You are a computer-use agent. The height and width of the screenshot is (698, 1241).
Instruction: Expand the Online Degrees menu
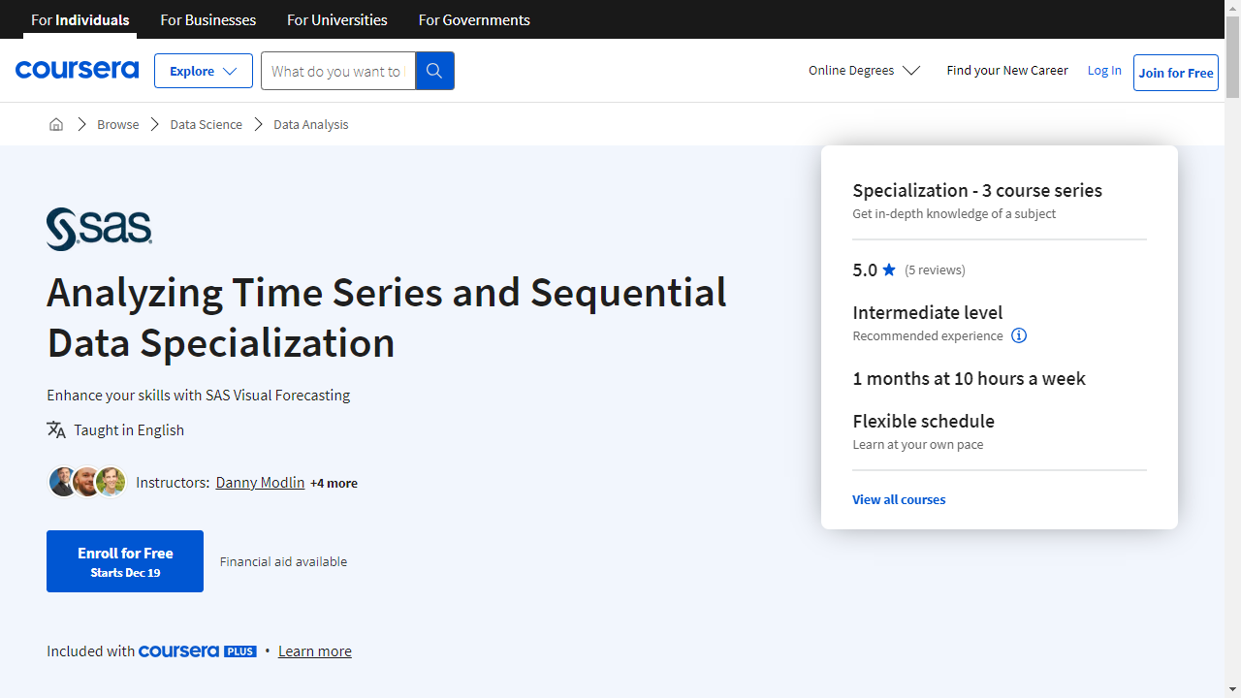coord(864,71)
